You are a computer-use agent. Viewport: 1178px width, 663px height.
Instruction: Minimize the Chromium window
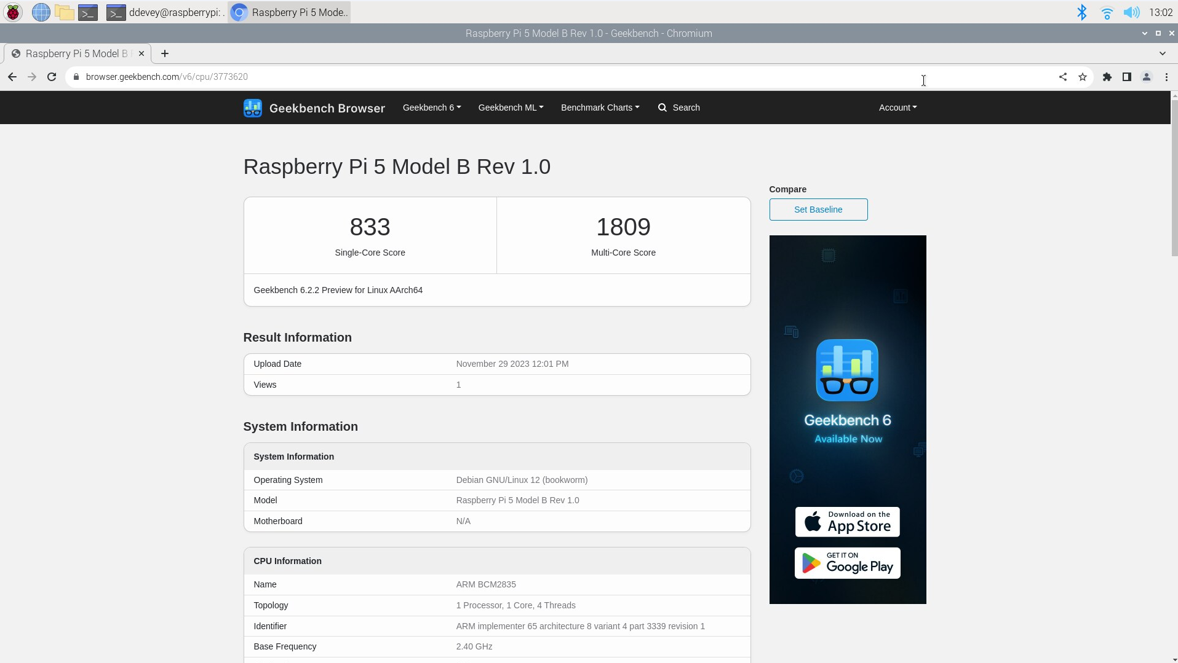1144,33
